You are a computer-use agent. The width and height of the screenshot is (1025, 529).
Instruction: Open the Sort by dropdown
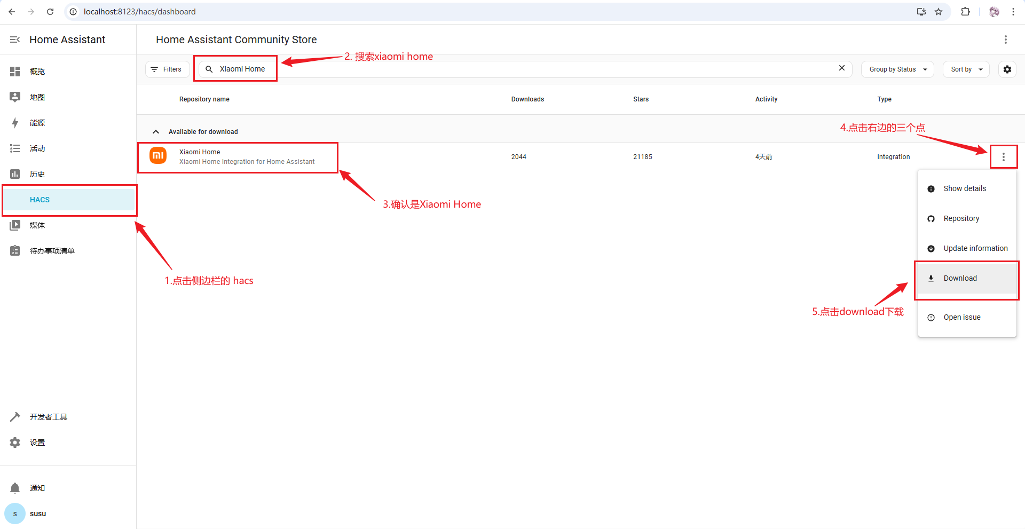[966, 69]
